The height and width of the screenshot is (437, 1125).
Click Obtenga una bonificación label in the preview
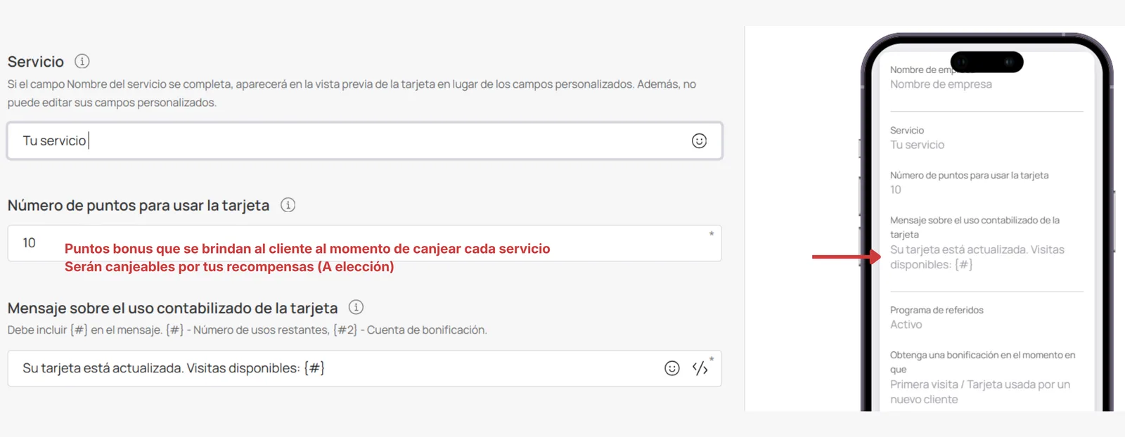(982, 362)
